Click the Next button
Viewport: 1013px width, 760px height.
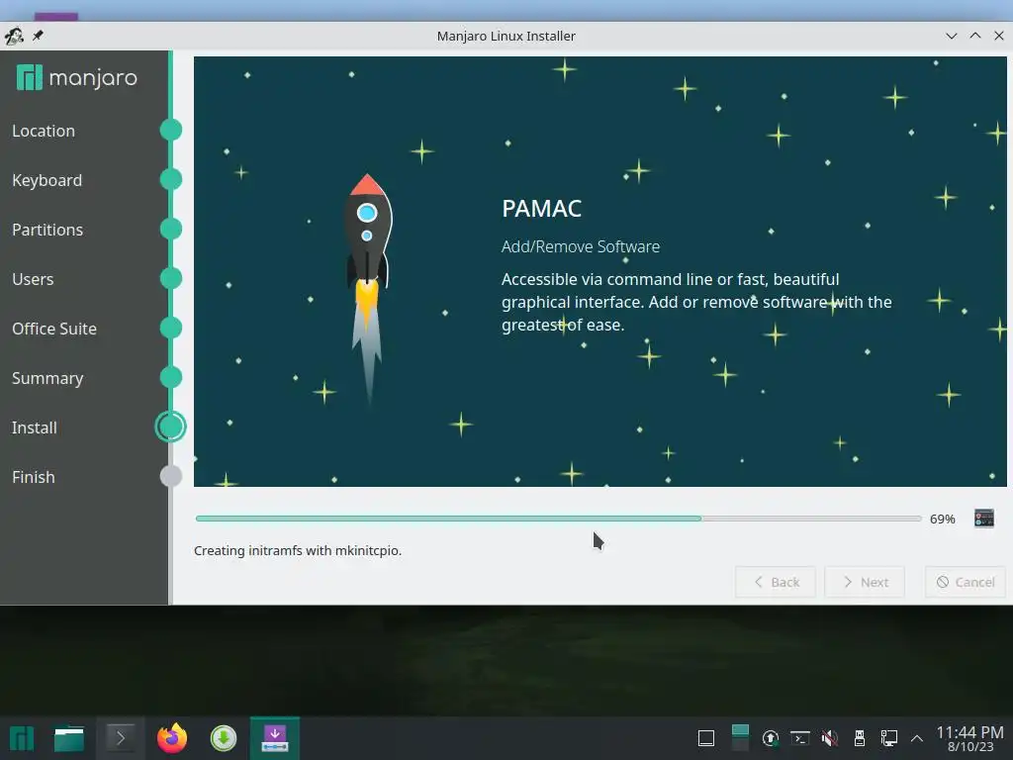pos(865,582)
